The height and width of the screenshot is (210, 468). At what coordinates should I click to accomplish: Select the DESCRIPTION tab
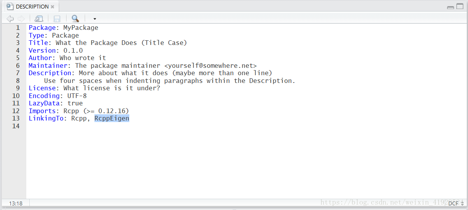pyautogui.click(x=32, y=7)
